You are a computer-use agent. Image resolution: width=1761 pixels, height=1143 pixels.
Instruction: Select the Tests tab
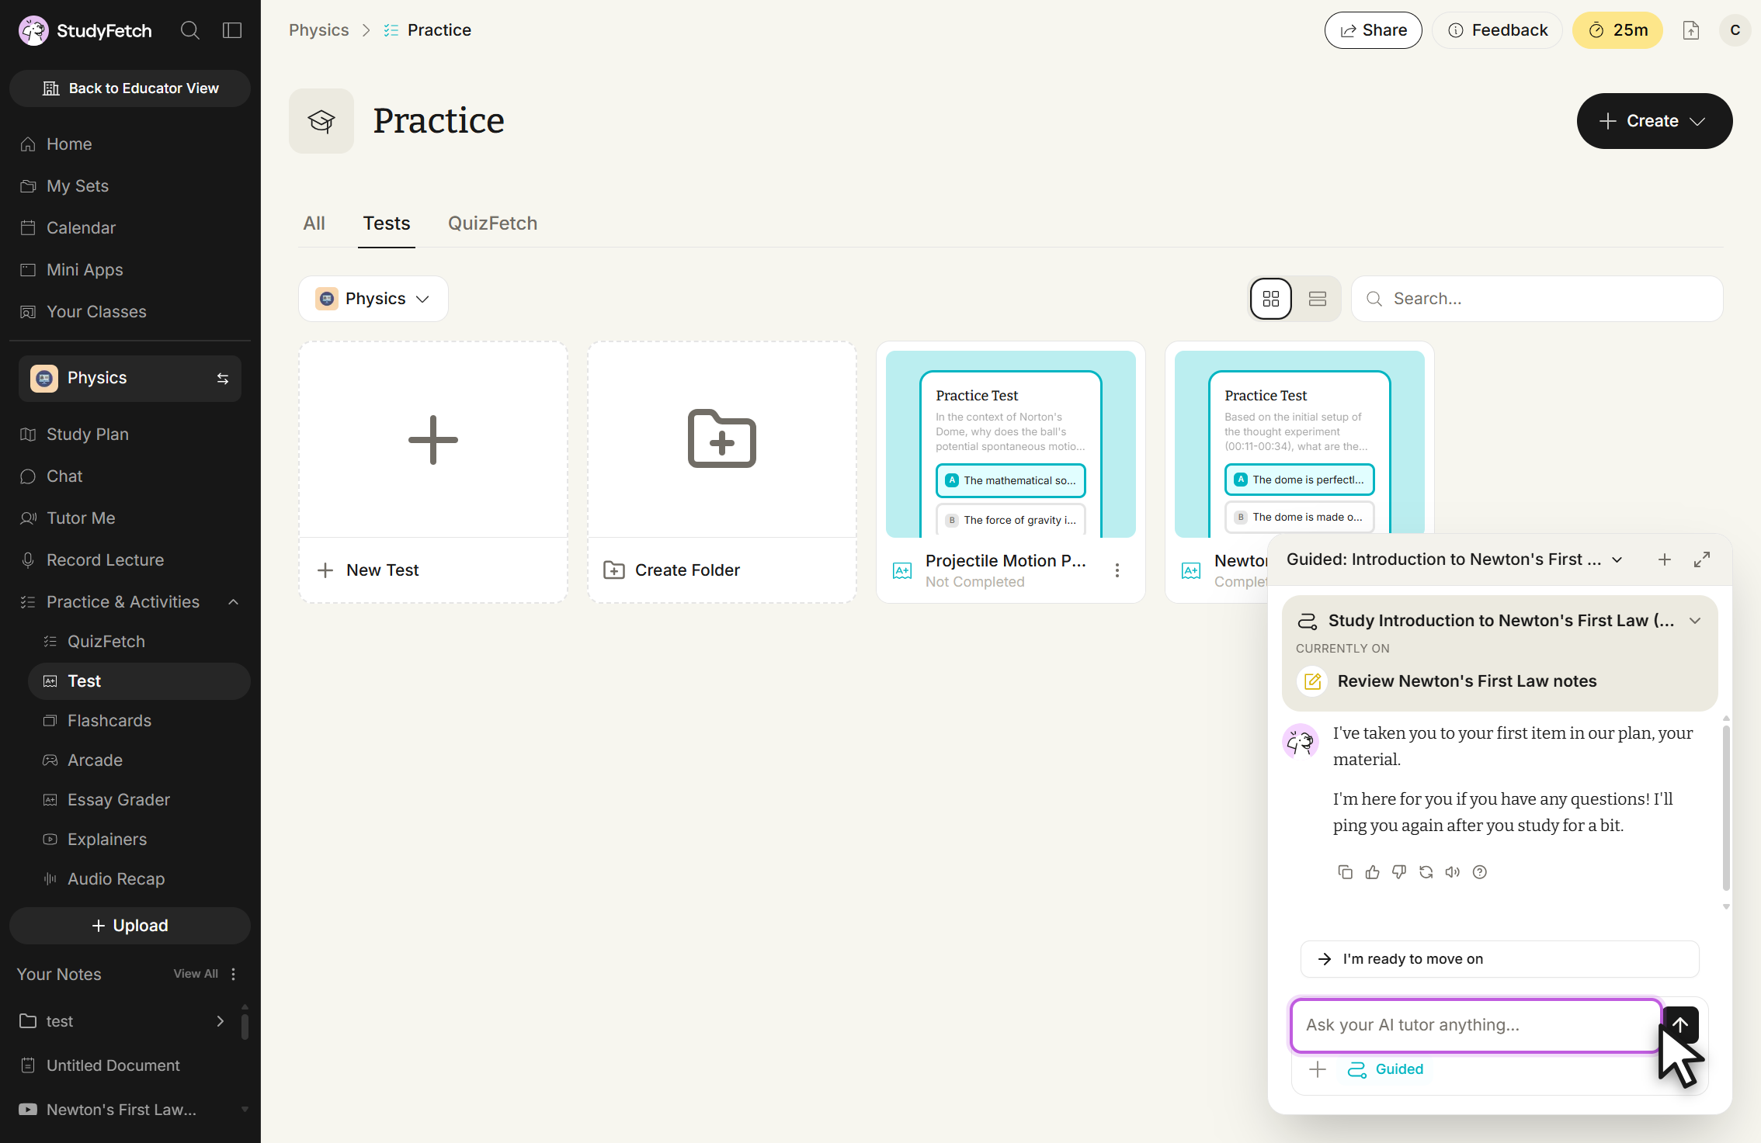click(387, 223)
